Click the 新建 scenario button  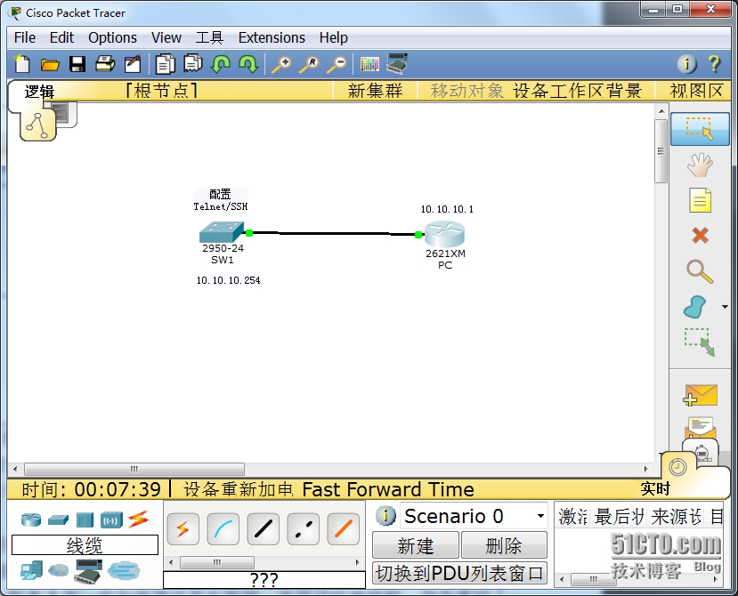pos(415,546)
